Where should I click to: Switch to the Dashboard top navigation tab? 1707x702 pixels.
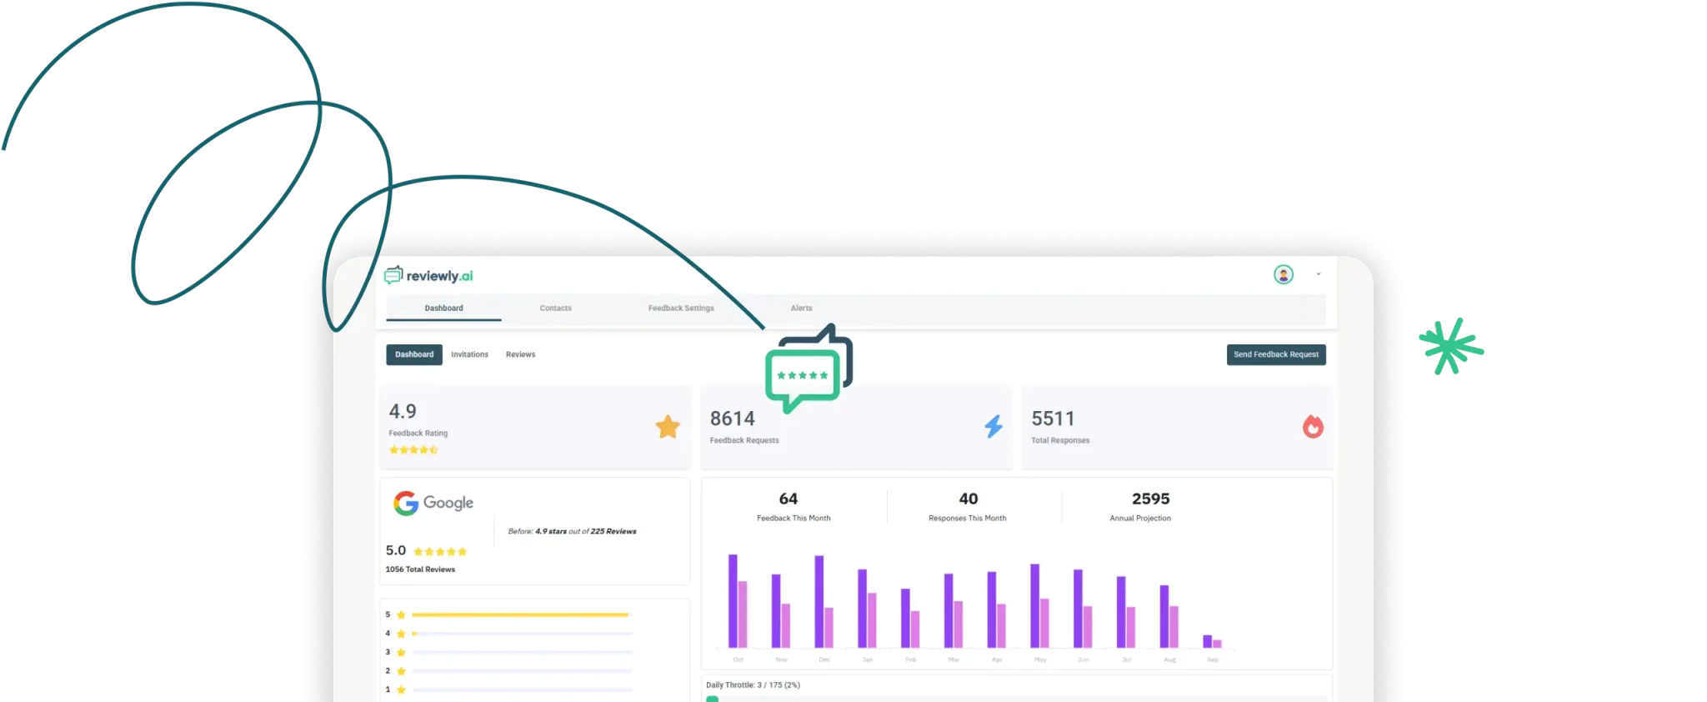(443, 308)
